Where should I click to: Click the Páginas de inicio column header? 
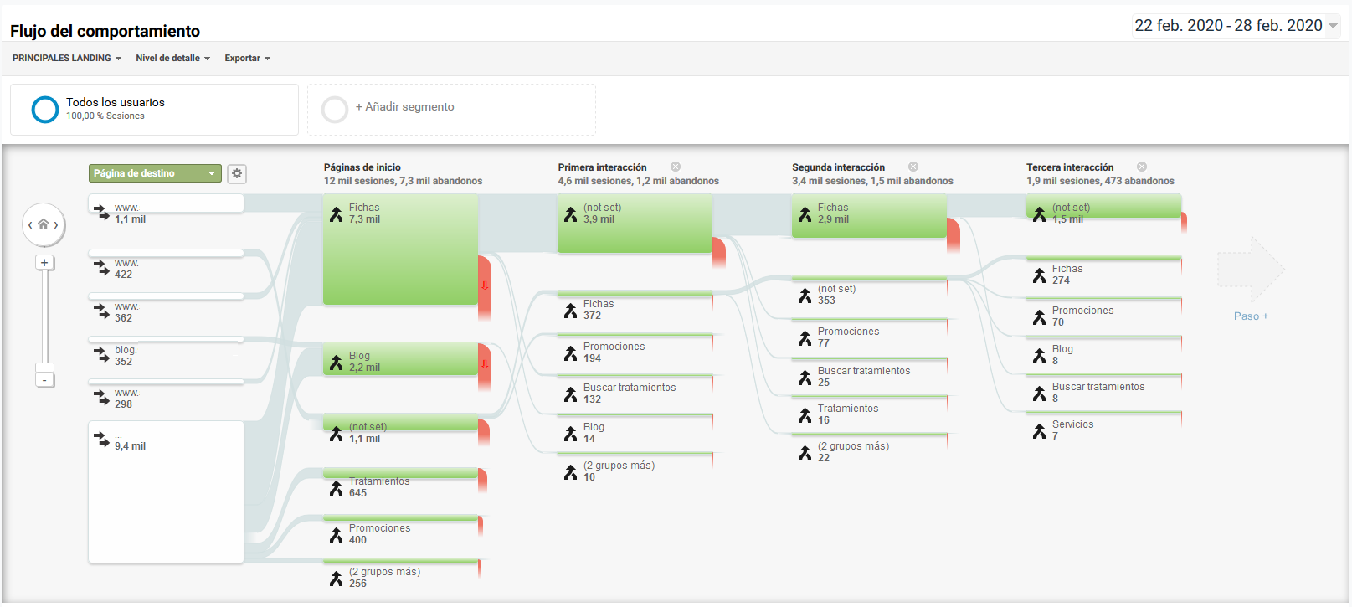(x=362, y=167)
